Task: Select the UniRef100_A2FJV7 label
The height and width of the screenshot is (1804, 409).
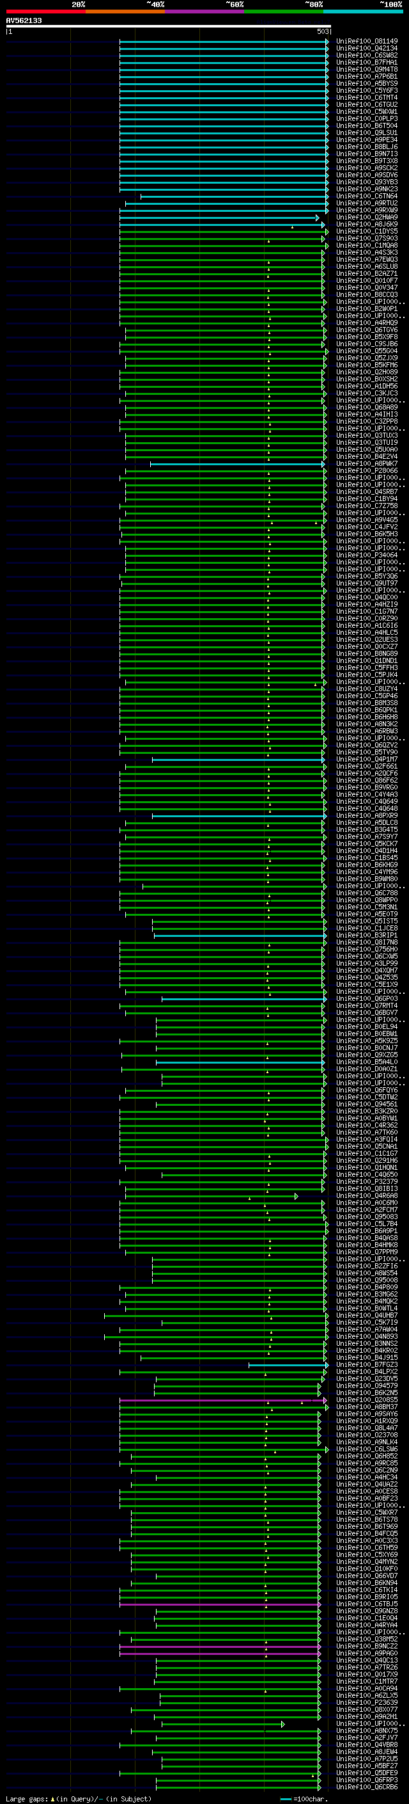Action: 367,1737
